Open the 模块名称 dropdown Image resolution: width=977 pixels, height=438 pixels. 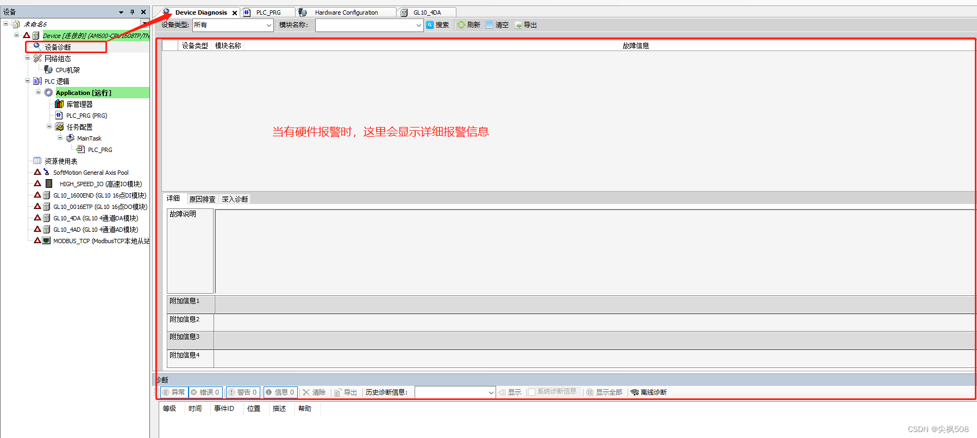(x=369, y=25)
